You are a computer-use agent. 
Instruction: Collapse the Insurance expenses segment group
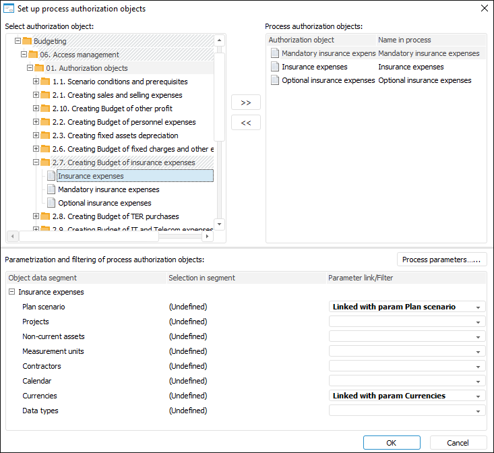pyautogui.click(x=12, y=292)
